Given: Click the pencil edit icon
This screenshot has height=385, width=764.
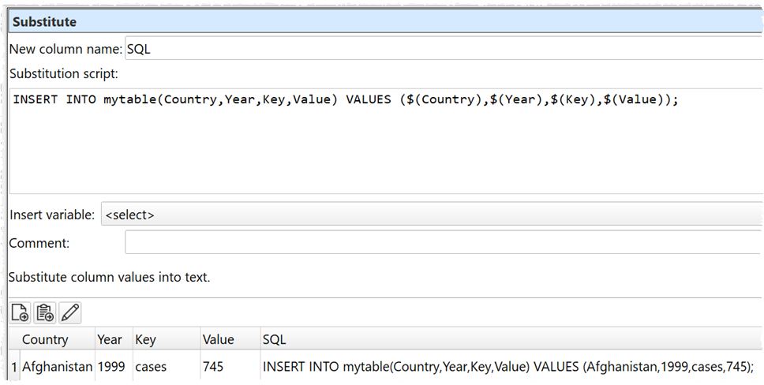Looking at the screenshot, I should [69, 312].
